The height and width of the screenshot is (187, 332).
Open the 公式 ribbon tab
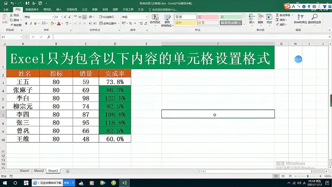coord(85,9)
